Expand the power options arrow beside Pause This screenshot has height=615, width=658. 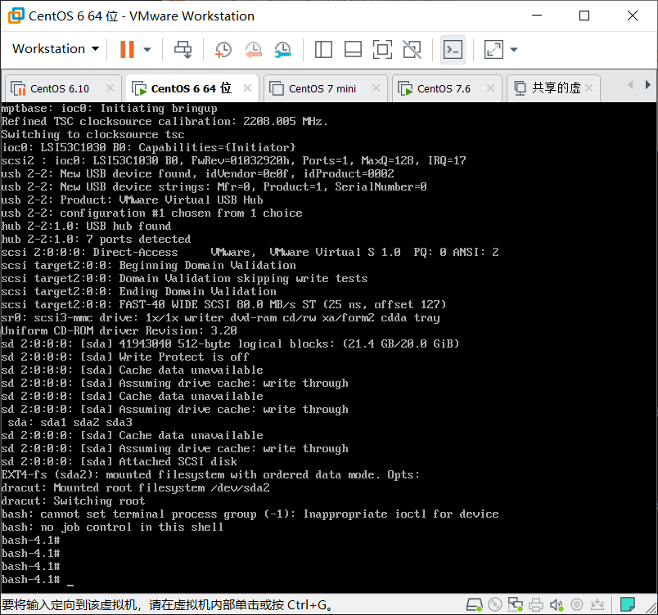[x=146, y=49]
